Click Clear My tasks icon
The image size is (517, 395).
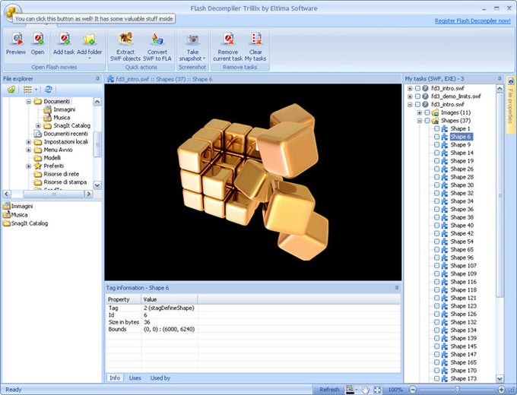[256, 39]
